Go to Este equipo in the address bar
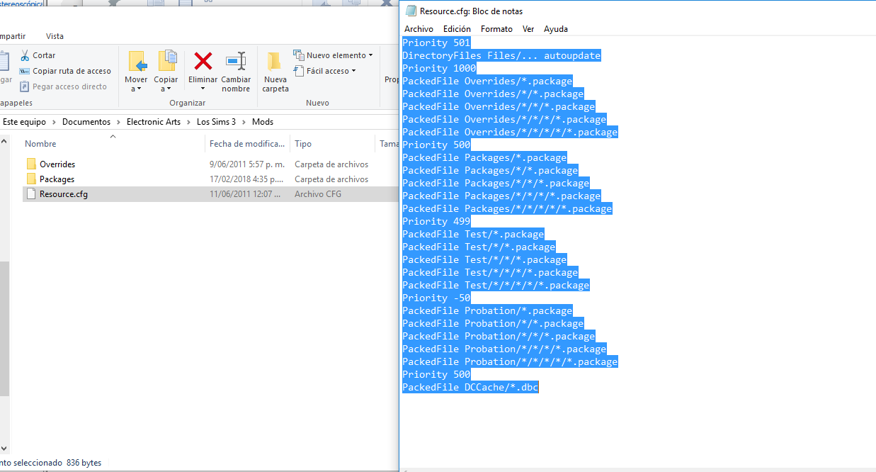Viewport: 876px width, 472px height. (x=24, y=122)
